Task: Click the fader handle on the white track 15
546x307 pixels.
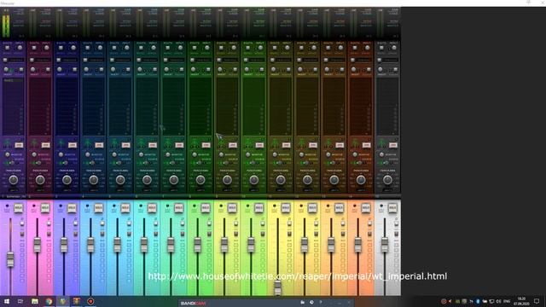Action: pyautogui.click(x=385, y=245)
